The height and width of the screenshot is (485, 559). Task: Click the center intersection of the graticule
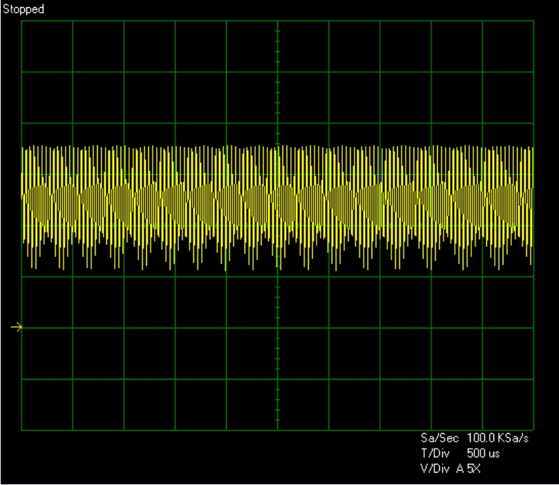[277, 225]
